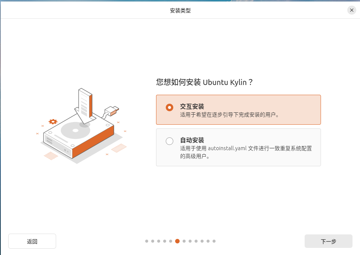Click the 您想如何安装 Ubuntu Kylin? heading
Screen dimensions: 360x255
pos(204,82)
